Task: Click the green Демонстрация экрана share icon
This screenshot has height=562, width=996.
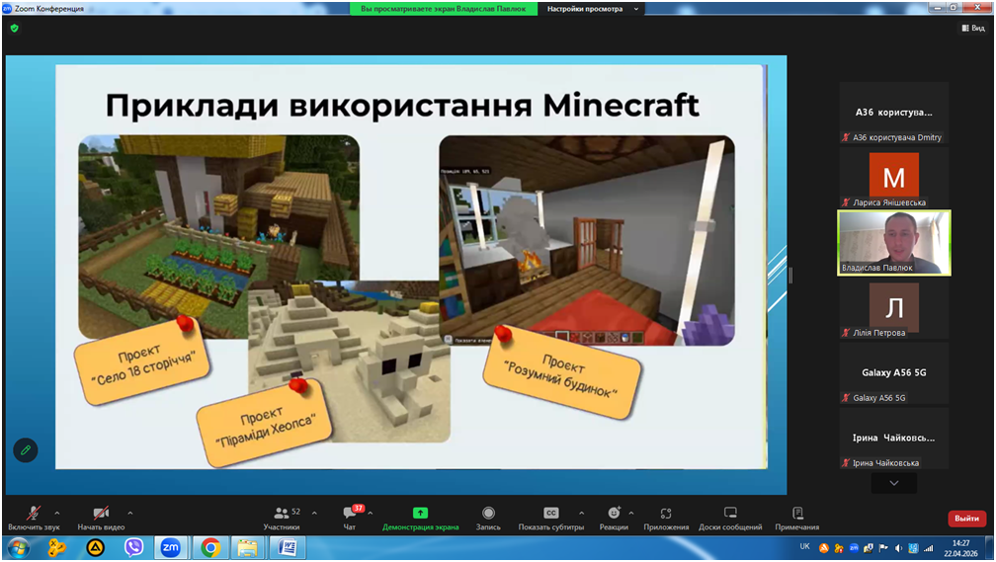Action: coord(420,514)
